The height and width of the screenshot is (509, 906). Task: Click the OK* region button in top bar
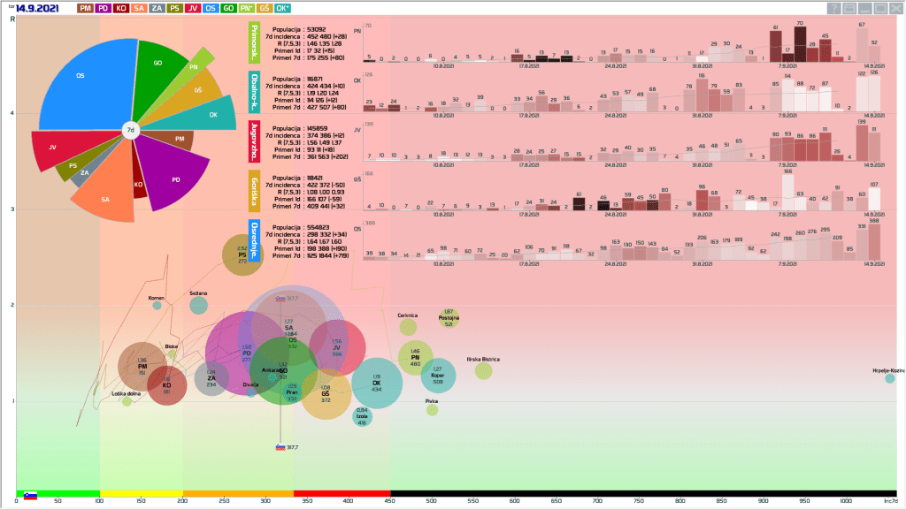(281, 8)
